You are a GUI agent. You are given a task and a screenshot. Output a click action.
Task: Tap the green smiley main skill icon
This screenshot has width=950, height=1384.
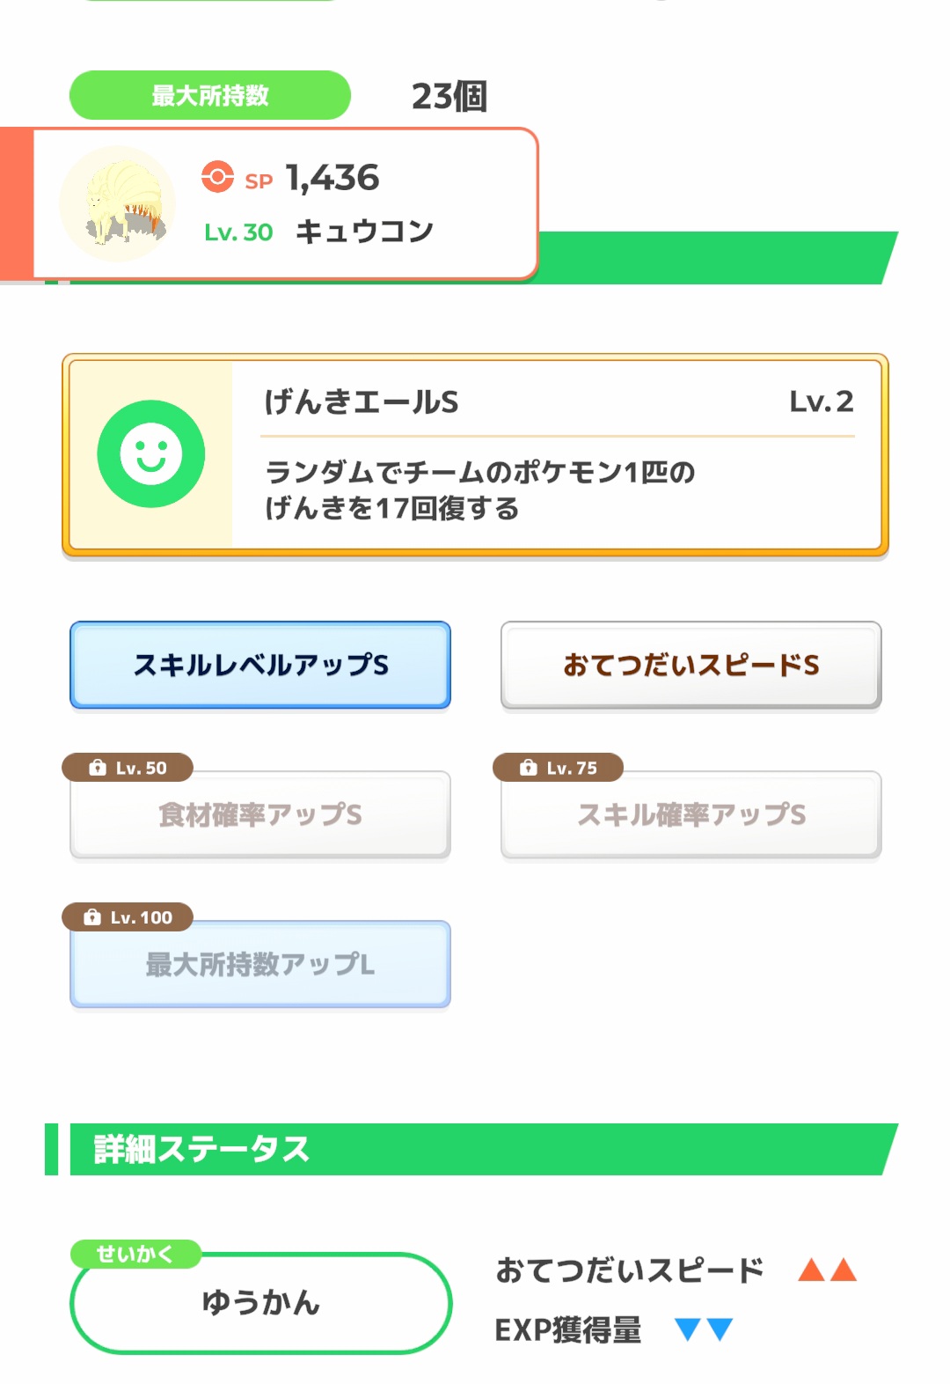[x=151, y=454]
